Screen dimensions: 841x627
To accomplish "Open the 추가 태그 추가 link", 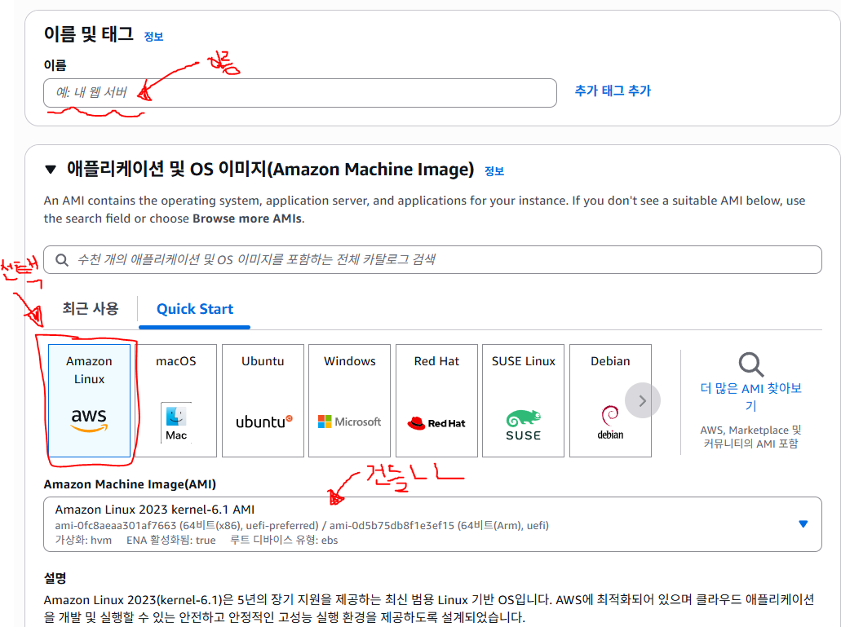I will pos(613,91).
